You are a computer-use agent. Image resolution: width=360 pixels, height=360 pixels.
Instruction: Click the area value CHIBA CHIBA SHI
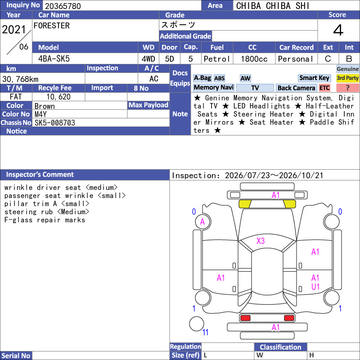(273, 6)
